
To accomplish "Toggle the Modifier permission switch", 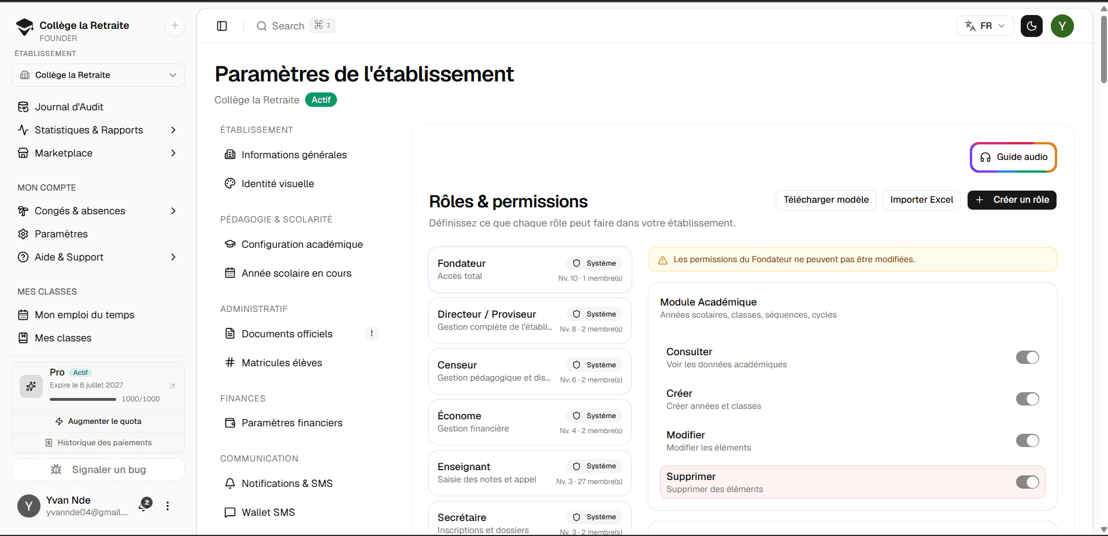I will 1028,441.
